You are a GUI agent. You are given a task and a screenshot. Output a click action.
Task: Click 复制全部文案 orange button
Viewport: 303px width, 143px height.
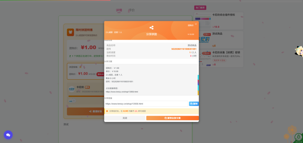point(173,118)
